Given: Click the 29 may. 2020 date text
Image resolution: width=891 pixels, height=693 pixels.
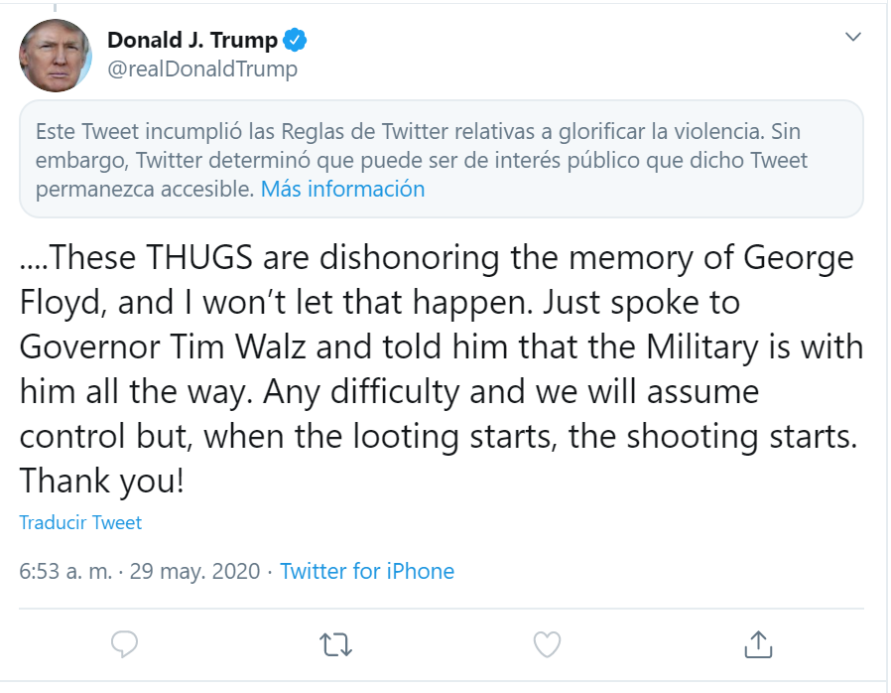Looking at the screenshot, I should [192, 572].
